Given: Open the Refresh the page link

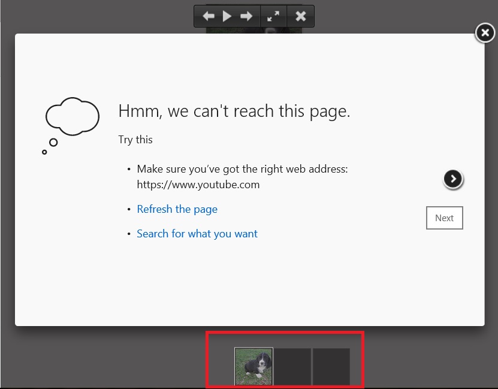Looking at the screenshot, I should [177, 209].
